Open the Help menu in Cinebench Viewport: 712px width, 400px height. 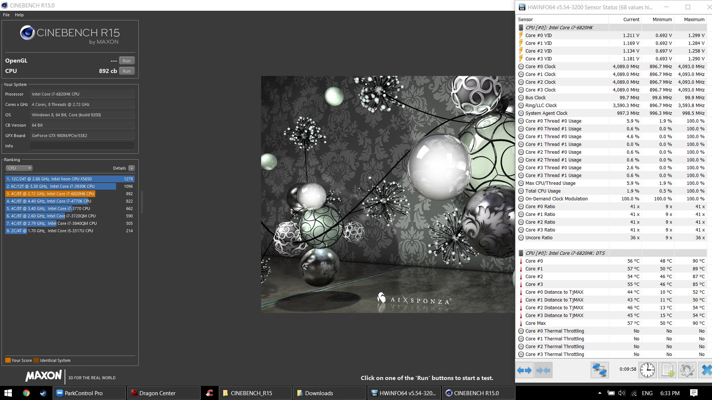(x=19, y=15)
